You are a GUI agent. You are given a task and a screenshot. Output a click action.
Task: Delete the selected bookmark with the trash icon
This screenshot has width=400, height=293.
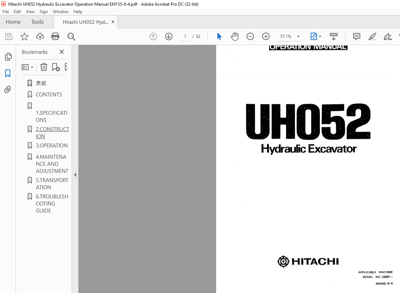pyautogui.click(x=44, y=67)
